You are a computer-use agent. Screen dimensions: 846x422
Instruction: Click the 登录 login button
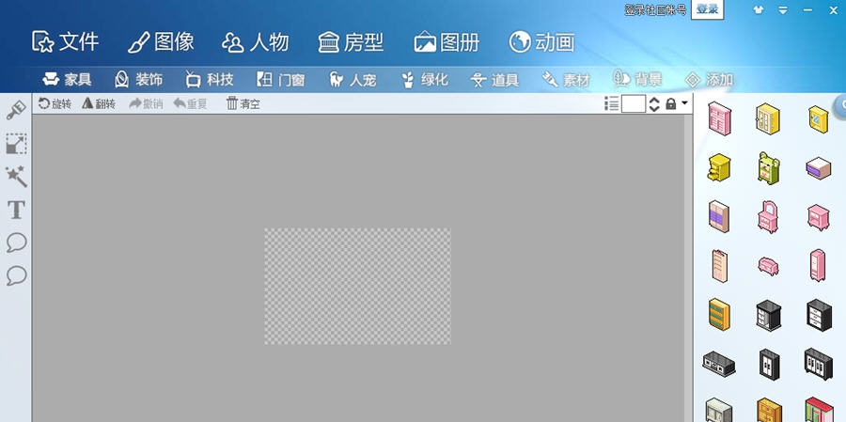(x=707, y=9)
